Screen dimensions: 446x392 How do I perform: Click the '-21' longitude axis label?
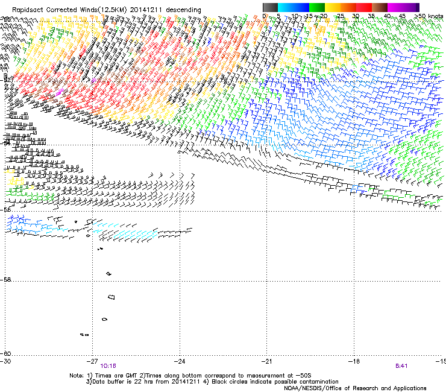(x=267, y=361)
